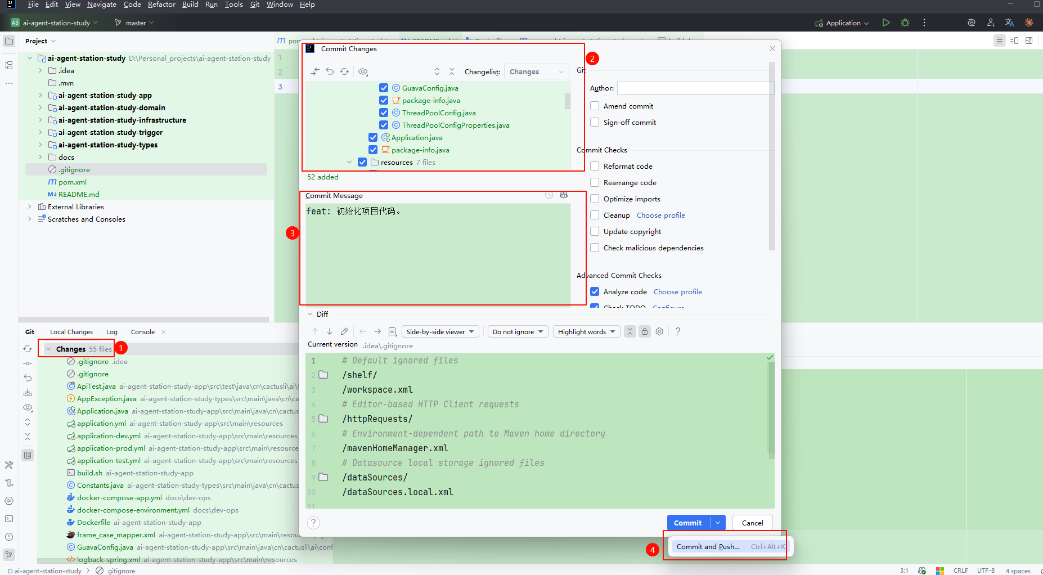This screenshot has width=1043, height=575.
Task: Enable the Amend commit checkbox
Action: [x=595, y=106]
